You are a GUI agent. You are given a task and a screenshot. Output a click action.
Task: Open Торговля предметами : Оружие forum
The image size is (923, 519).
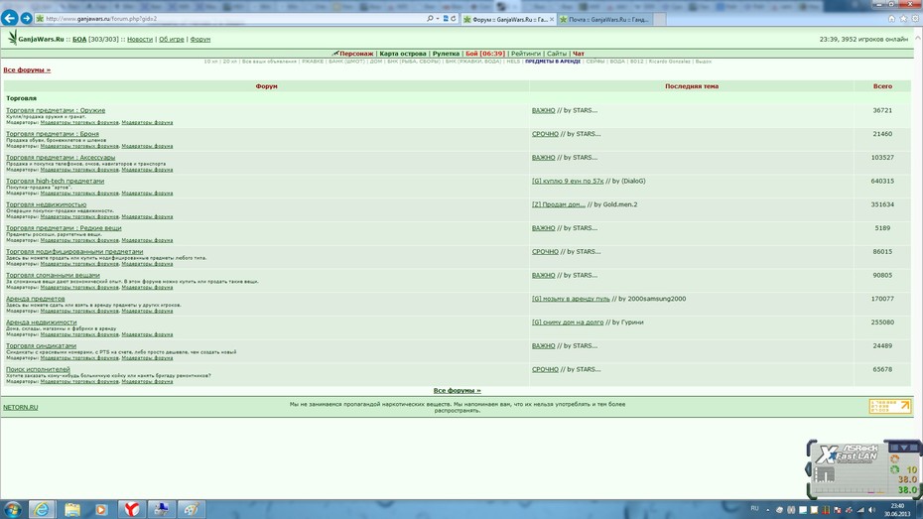[x=56, y=110]
